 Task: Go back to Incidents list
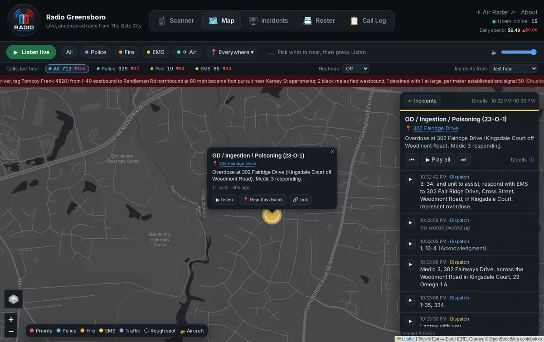pyautogui.click(x=422, y=101)
